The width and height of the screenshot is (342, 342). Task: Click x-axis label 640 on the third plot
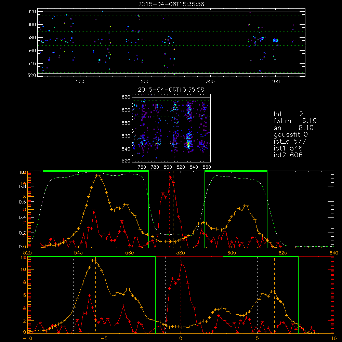coord(334,253)
